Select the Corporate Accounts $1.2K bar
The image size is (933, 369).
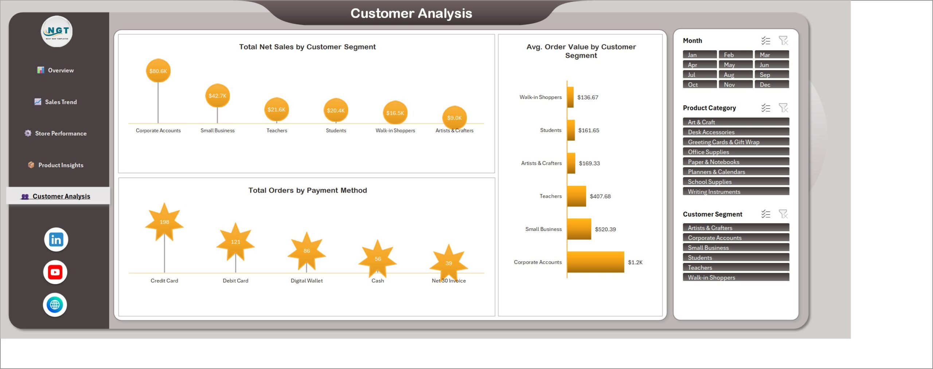(596, 262)
